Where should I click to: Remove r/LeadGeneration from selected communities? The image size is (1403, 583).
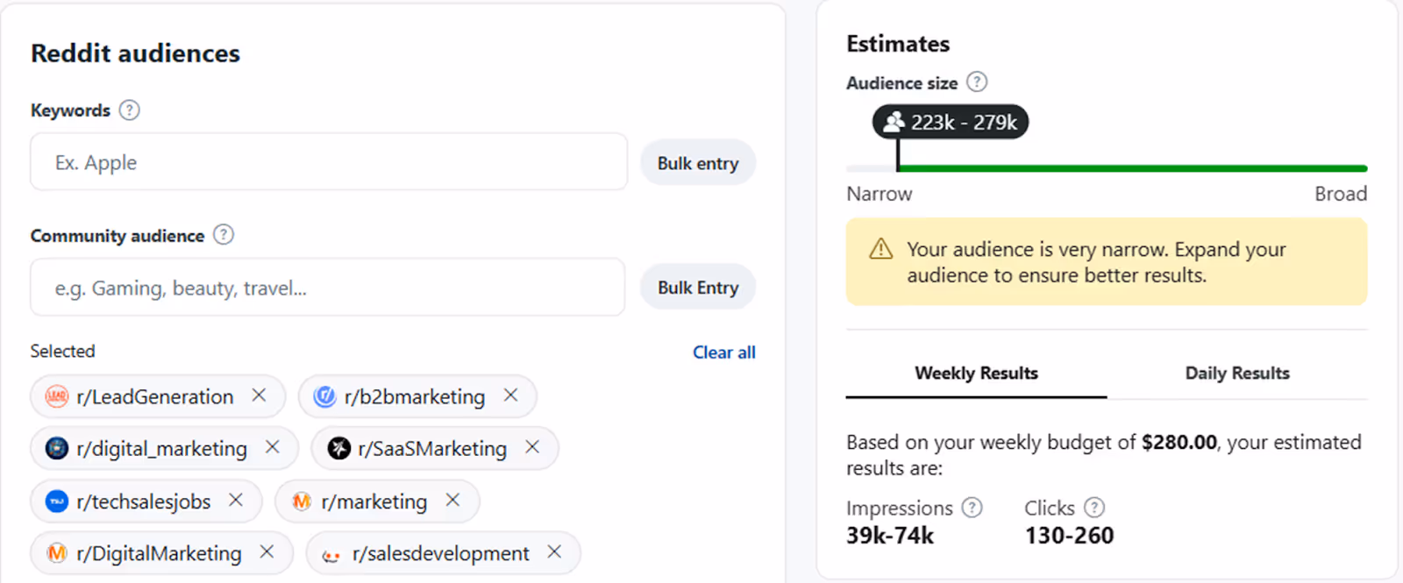(259, 395)
